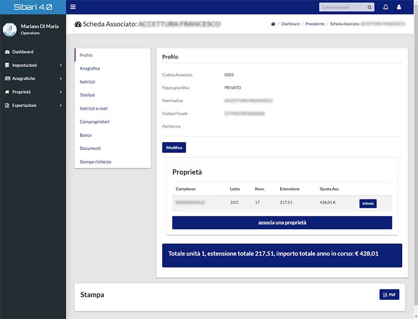
Task: Open the Indirizzi e-mail tab
Action: (x=113, y=108)
